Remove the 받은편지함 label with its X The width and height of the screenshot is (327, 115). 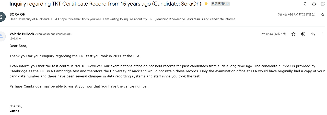228,4
